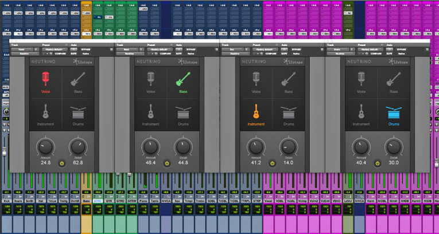Open factory default preset menu, Bass window
The width and height of the screenshot is (439, 234).
pos(160,49)
